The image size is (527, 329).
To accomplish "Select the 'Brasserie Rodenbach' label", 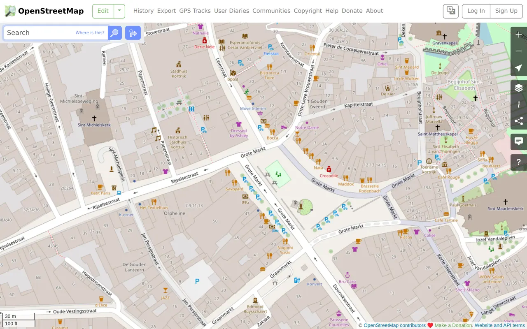I will pos(369,188).
